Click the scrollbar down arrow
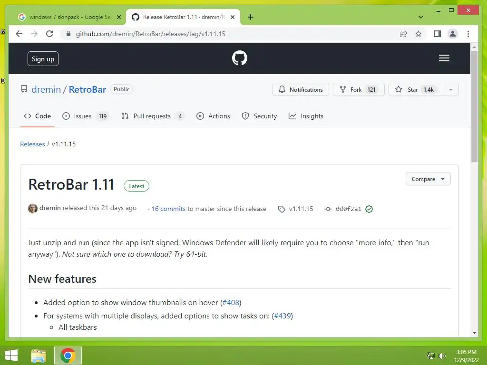 474,333
